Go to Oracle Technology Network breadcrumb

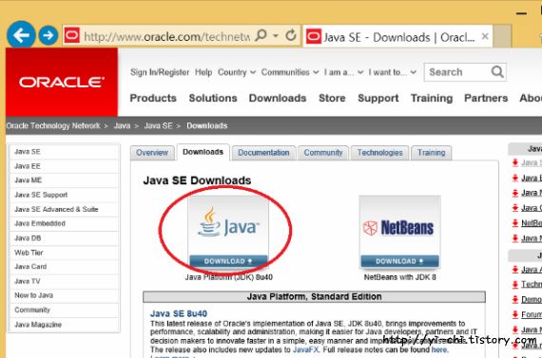click(x=53, y=125)
